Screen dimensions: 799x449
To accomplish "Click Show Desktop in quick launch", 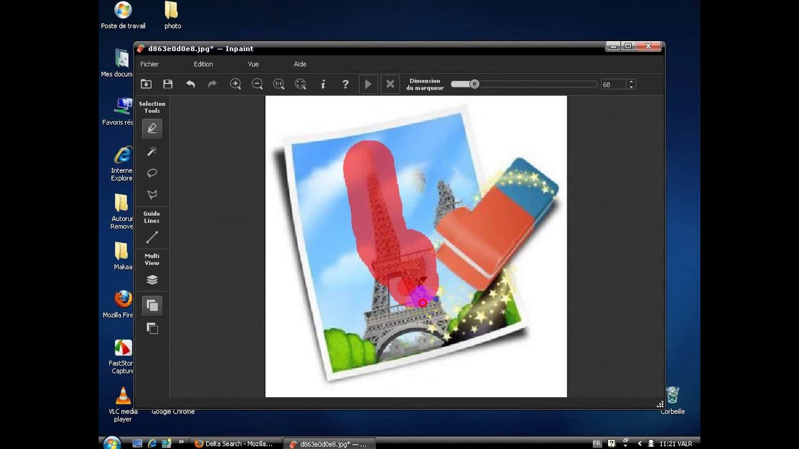I will [x=137, y=443].
